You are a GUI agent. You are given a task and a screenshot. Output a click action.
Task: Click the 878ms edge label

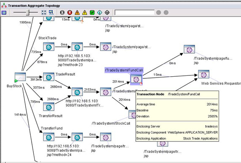pos(42,62)
